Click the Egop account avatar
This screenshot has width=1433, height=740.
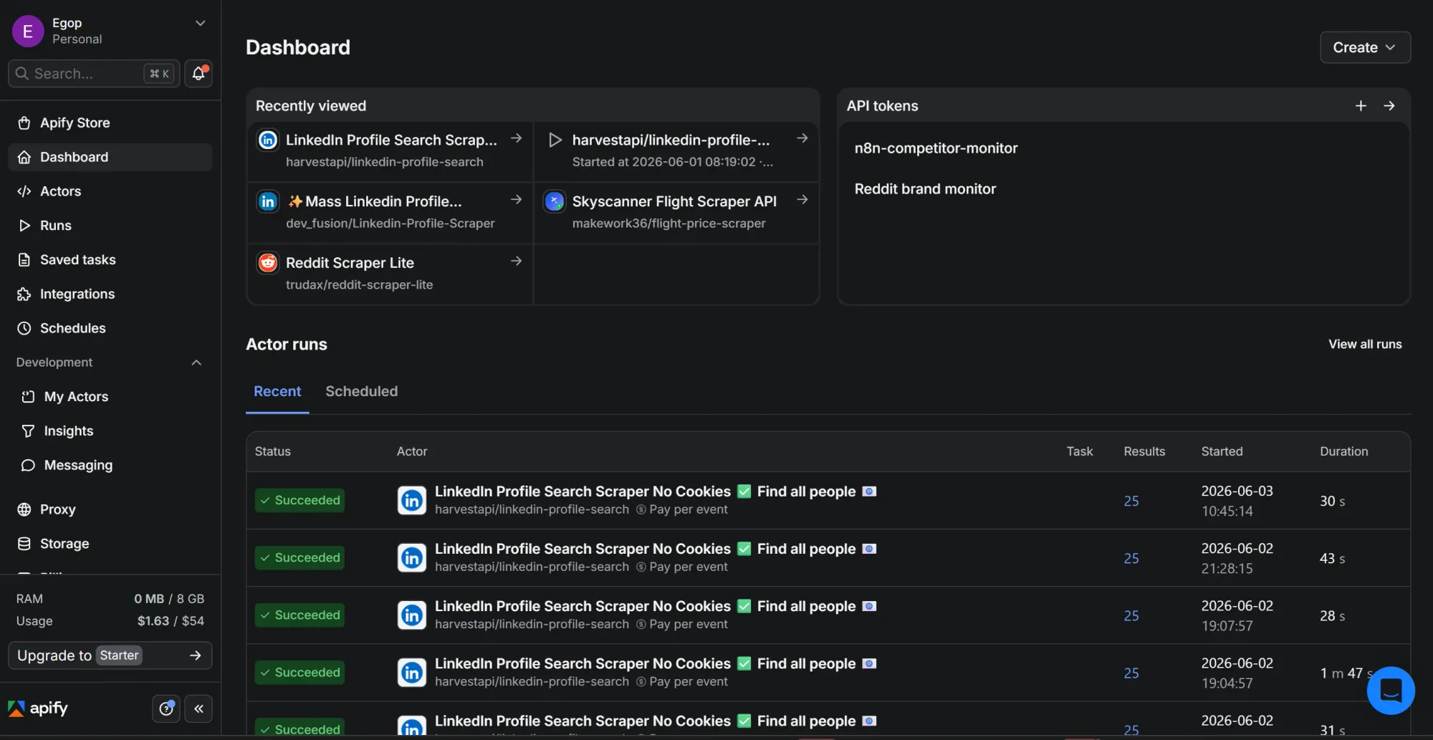(x=28, y=31)
